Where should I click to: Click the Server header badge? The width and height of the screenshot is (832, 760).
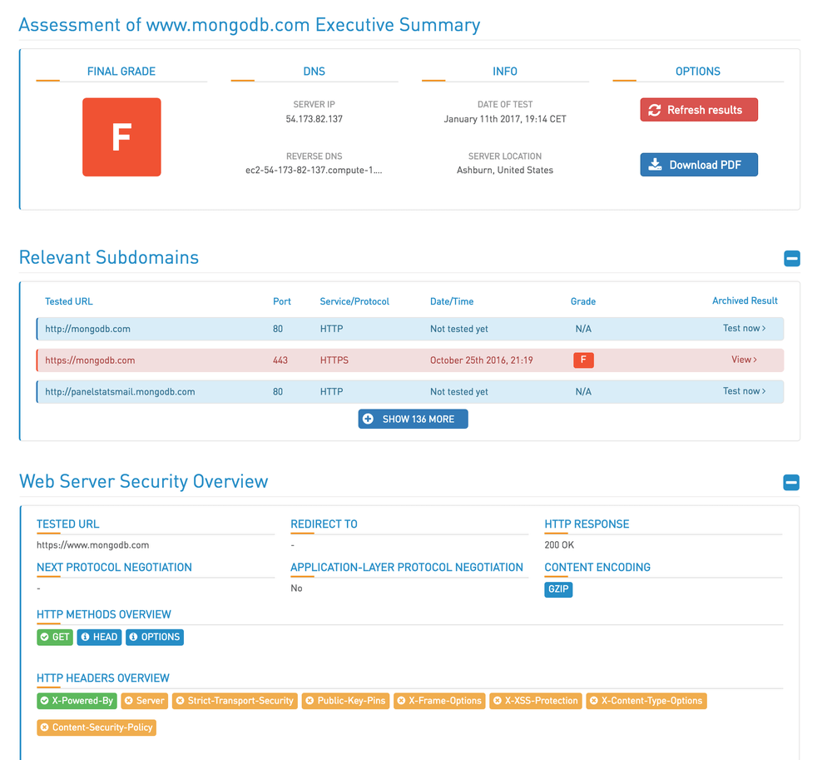click(144, 701)
